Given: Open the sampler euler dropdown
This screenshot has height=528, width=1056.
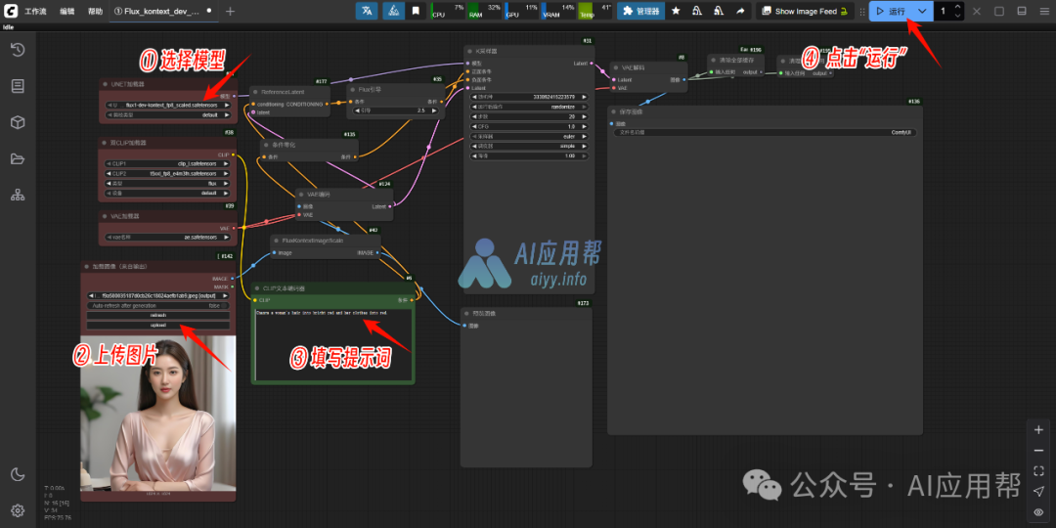Looking at the screenshot, I should (x=529, y=135).
